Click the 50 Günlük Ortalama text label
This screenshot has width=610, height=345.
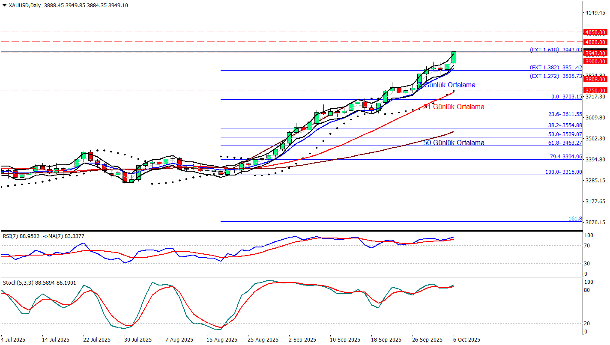(x=454, y=143)
